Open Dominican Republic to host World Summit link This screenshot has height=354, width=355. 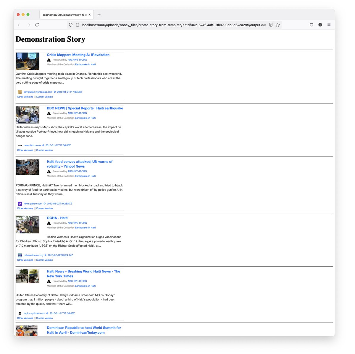[84, 330]
